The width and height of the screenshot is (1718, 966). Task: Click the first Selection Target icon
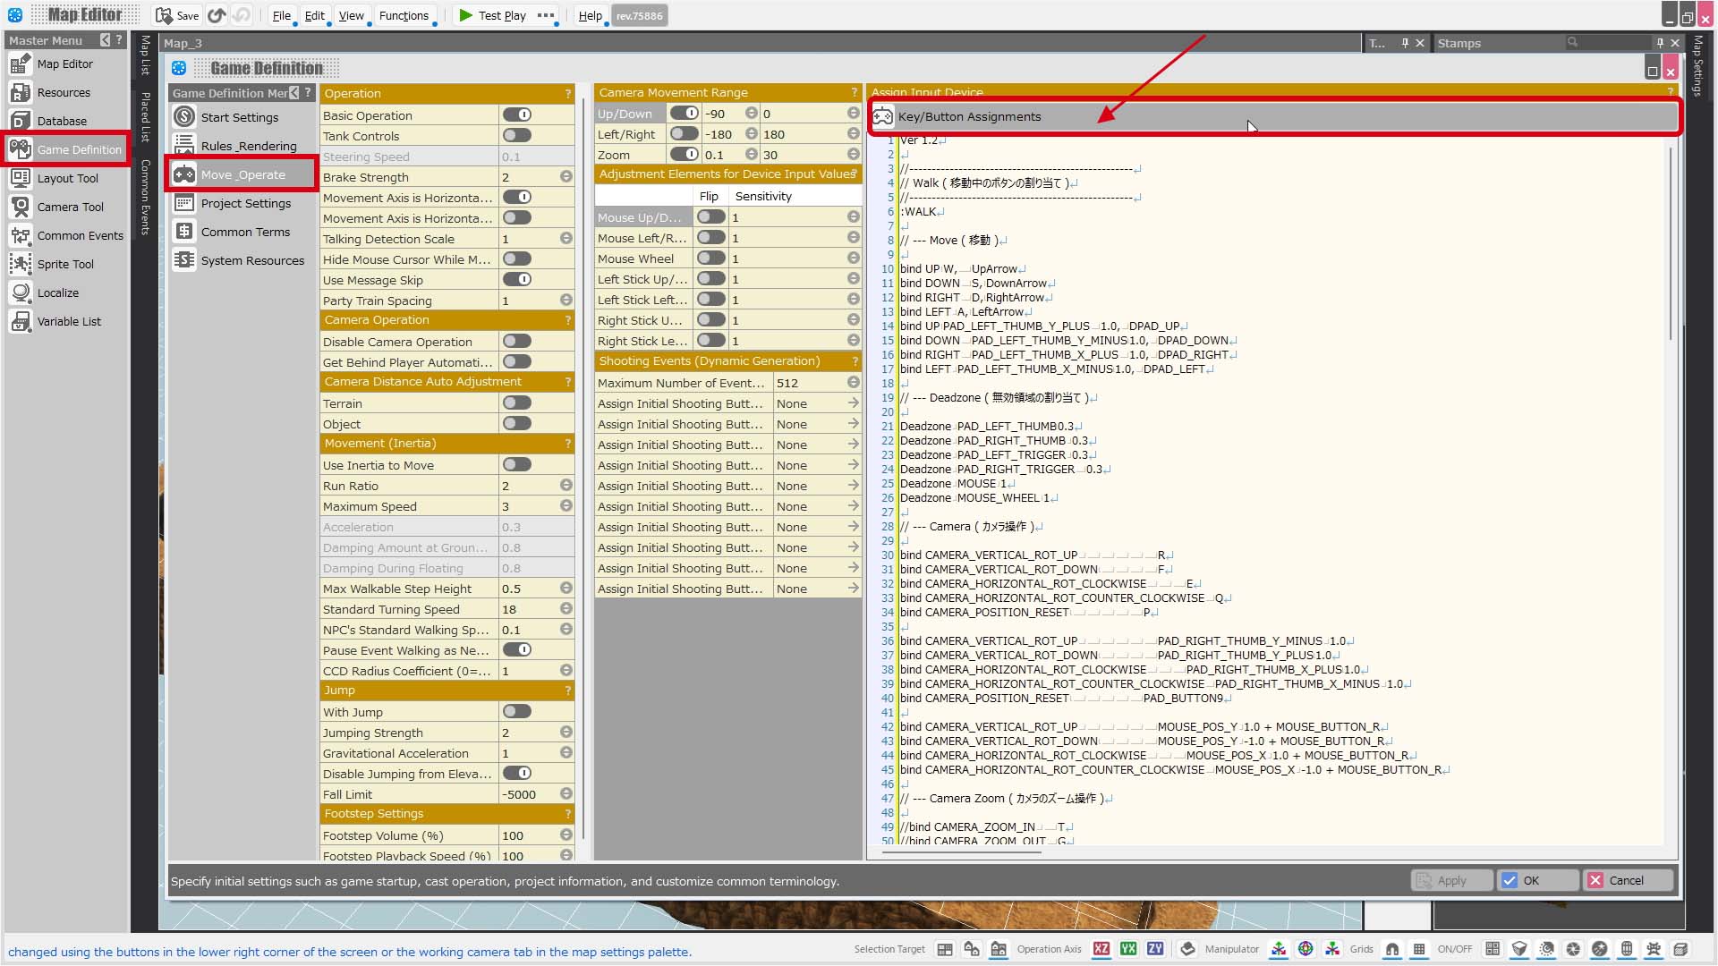[945, 949]
